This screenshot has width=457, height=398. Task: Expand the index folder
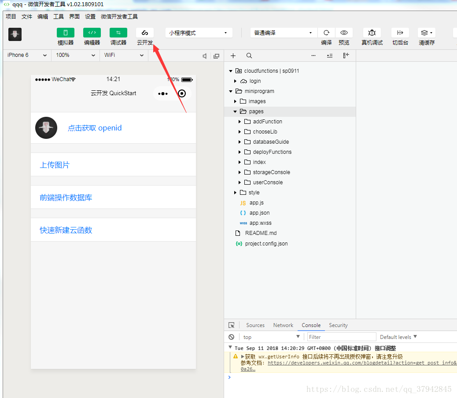pyautogui.click(x=240, y=162)
